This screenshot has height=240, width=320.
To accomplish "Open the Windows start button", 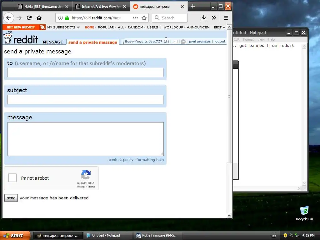I will (x=15, y=235).
